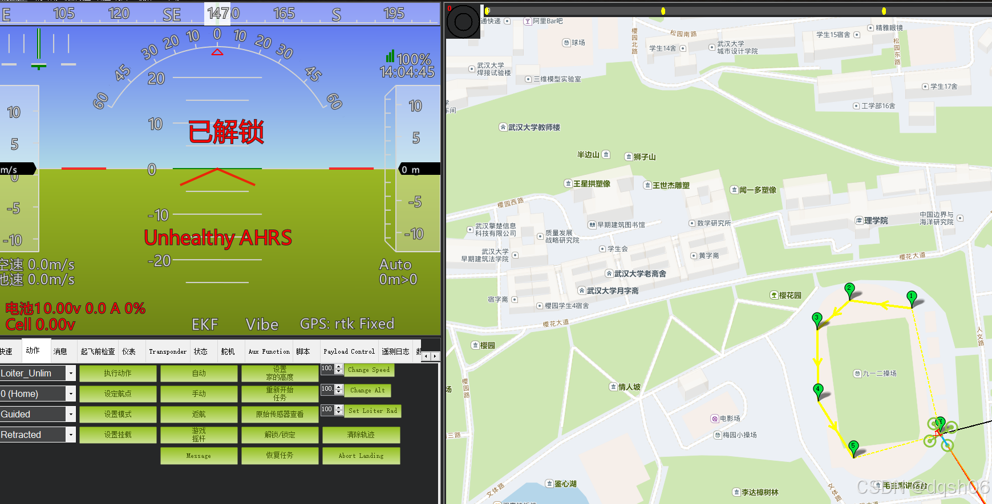The width and height of the screenshot is (992, 504).
Task: Click the Message button
Action: tap(199, 456)
